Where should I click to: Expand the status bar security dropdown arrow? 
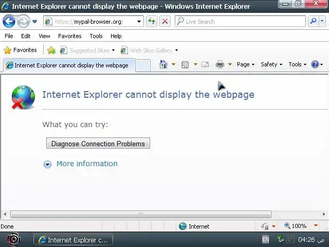pos(273,226)
